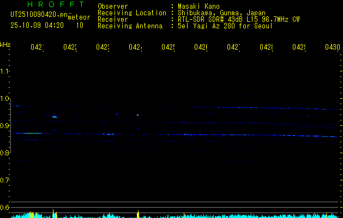Click the bright meteor echo near 0.93 kHz

(55, 117)
